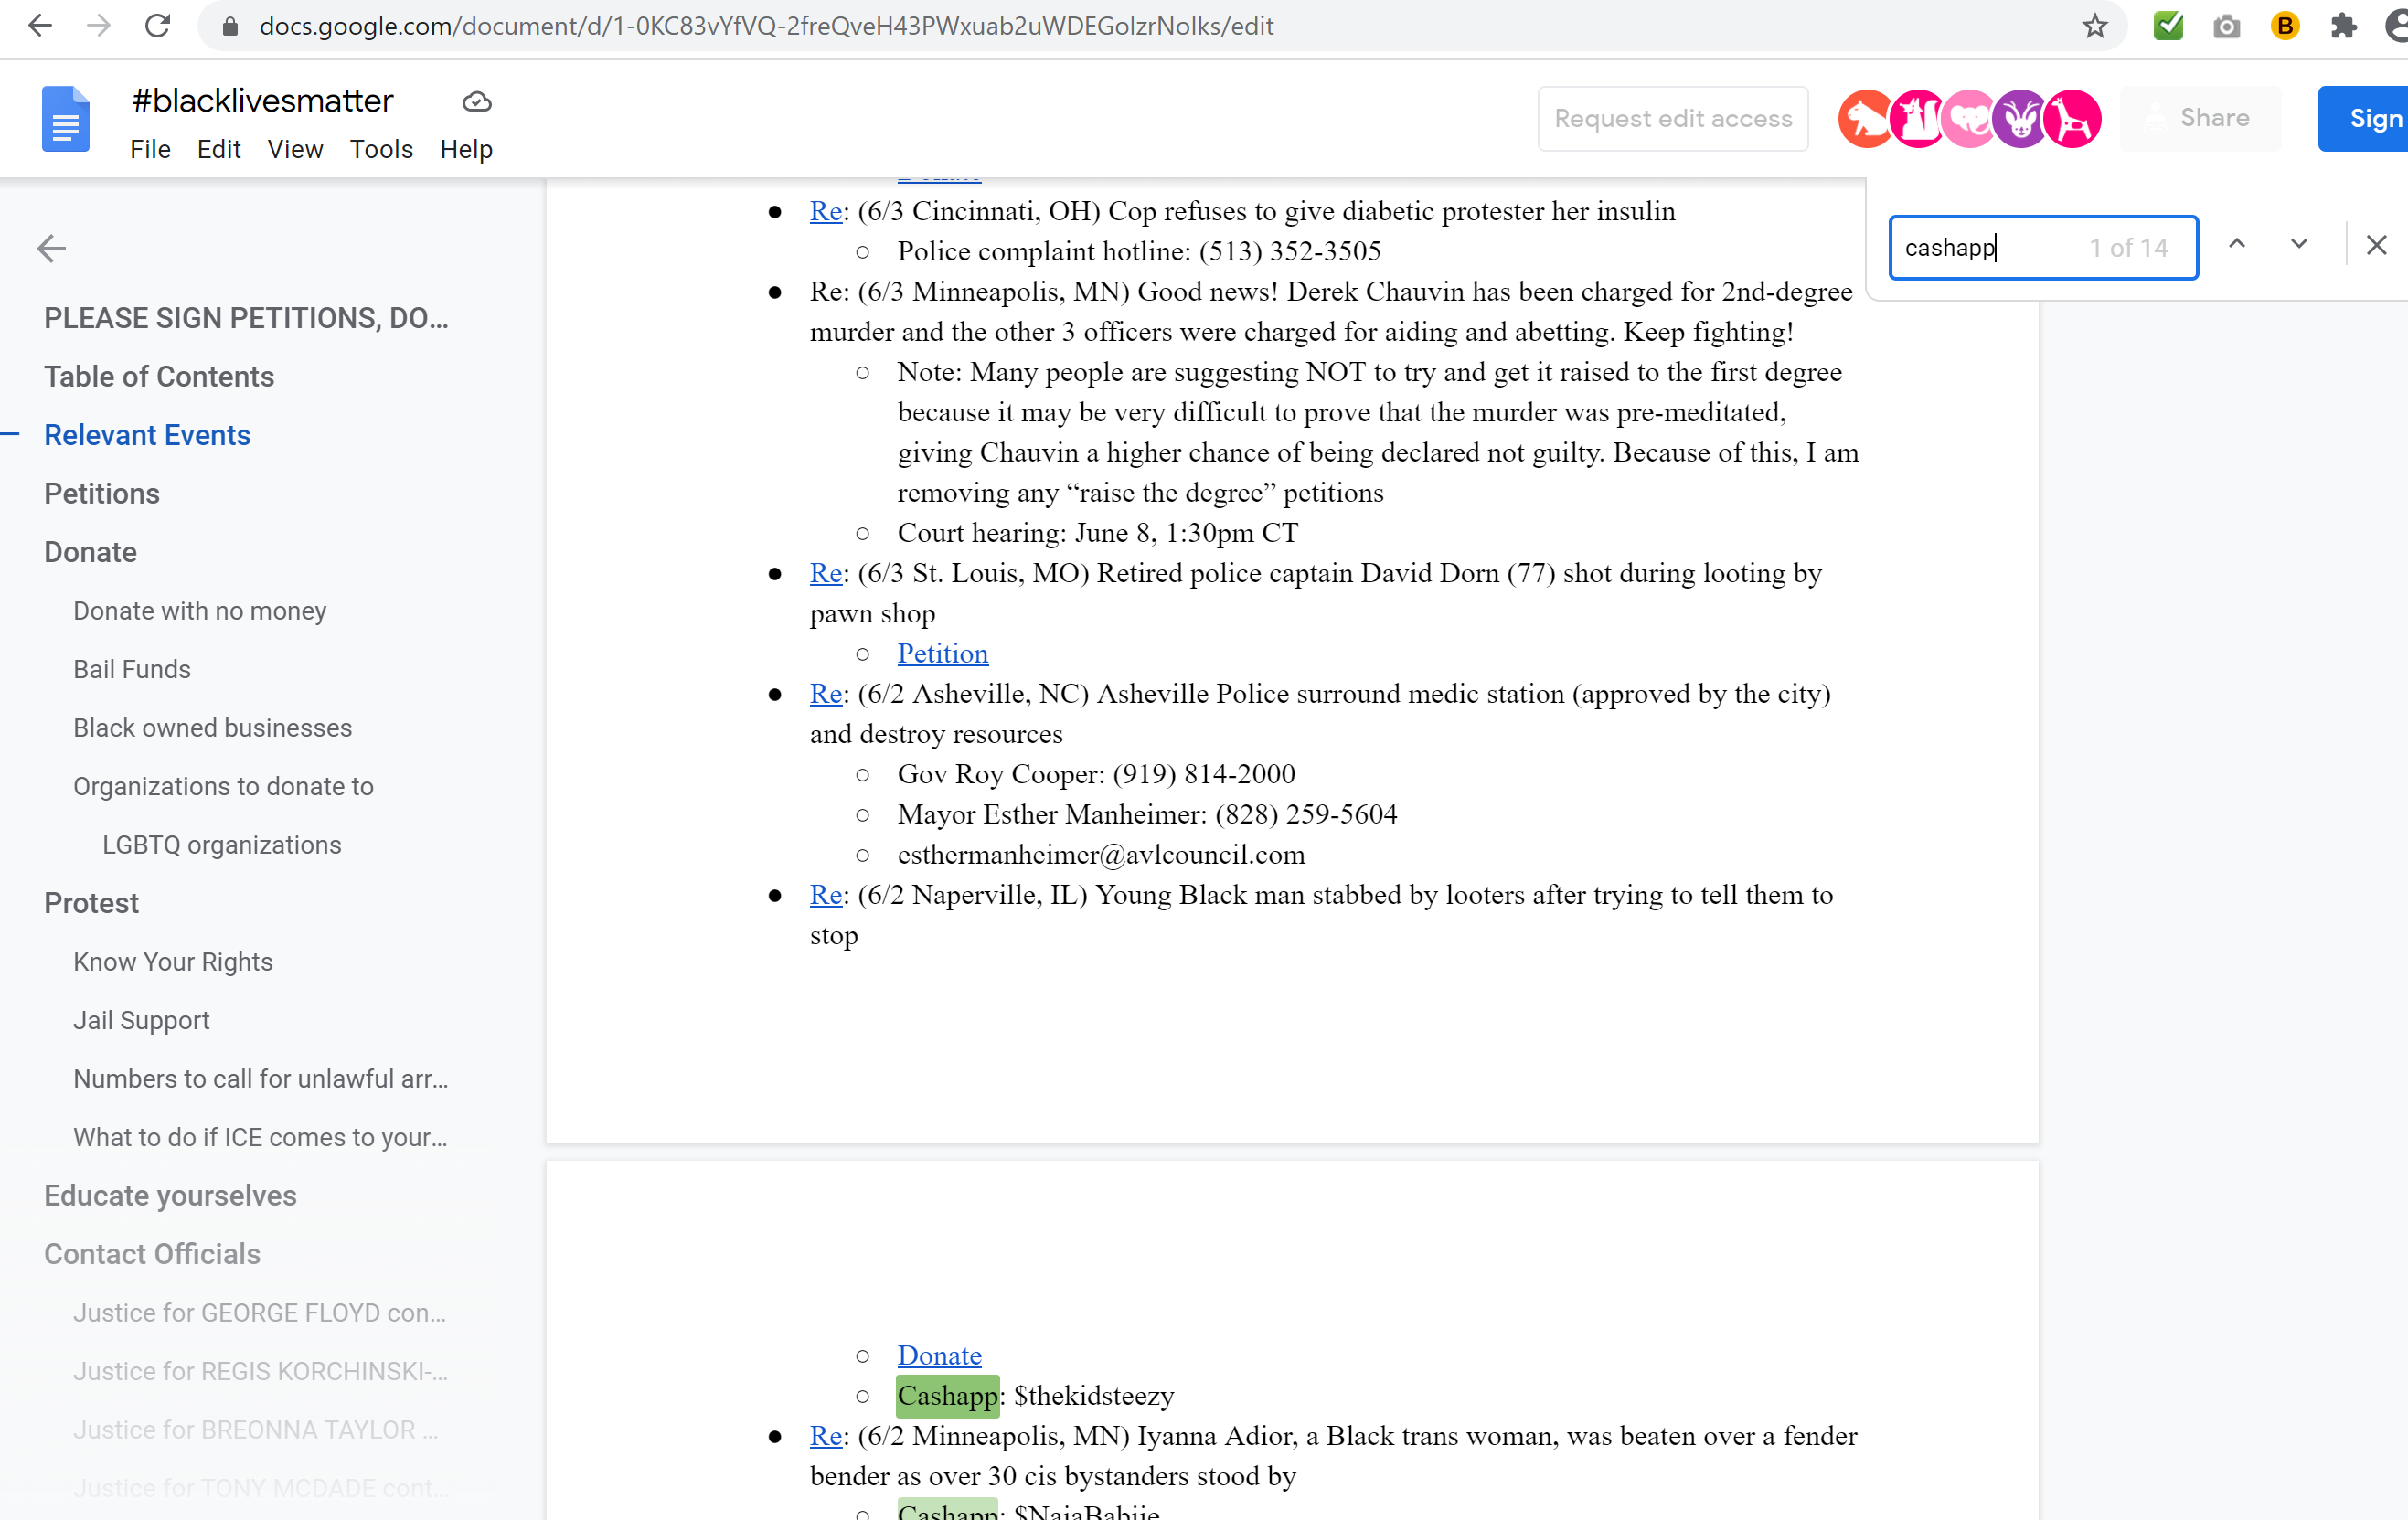Click the pink unicorn viewer avatar
This screenshot has height=1520, width=2408.
1917,119
